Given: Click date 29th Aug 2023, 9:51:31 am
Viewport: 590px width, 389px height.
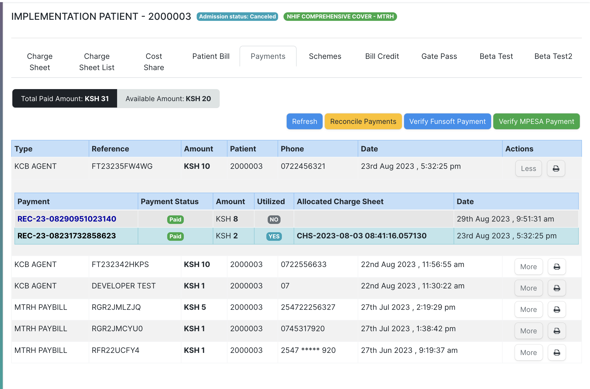Looking at the screenshot, I should click(505, 219).
